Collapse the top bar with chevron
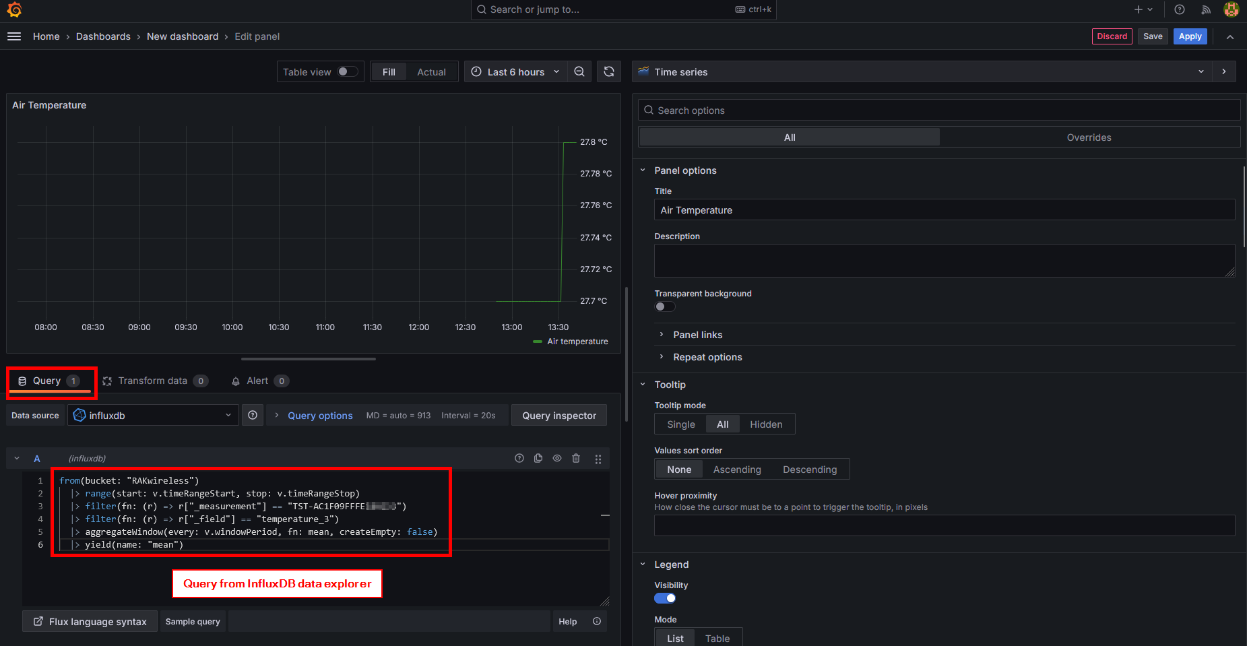Viewport: 1247px width, 646px height. 1230,36
